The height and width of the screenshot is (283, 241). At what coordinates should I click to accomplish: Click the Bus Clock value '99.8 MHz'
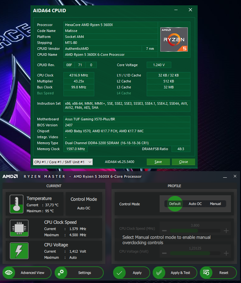79,87
